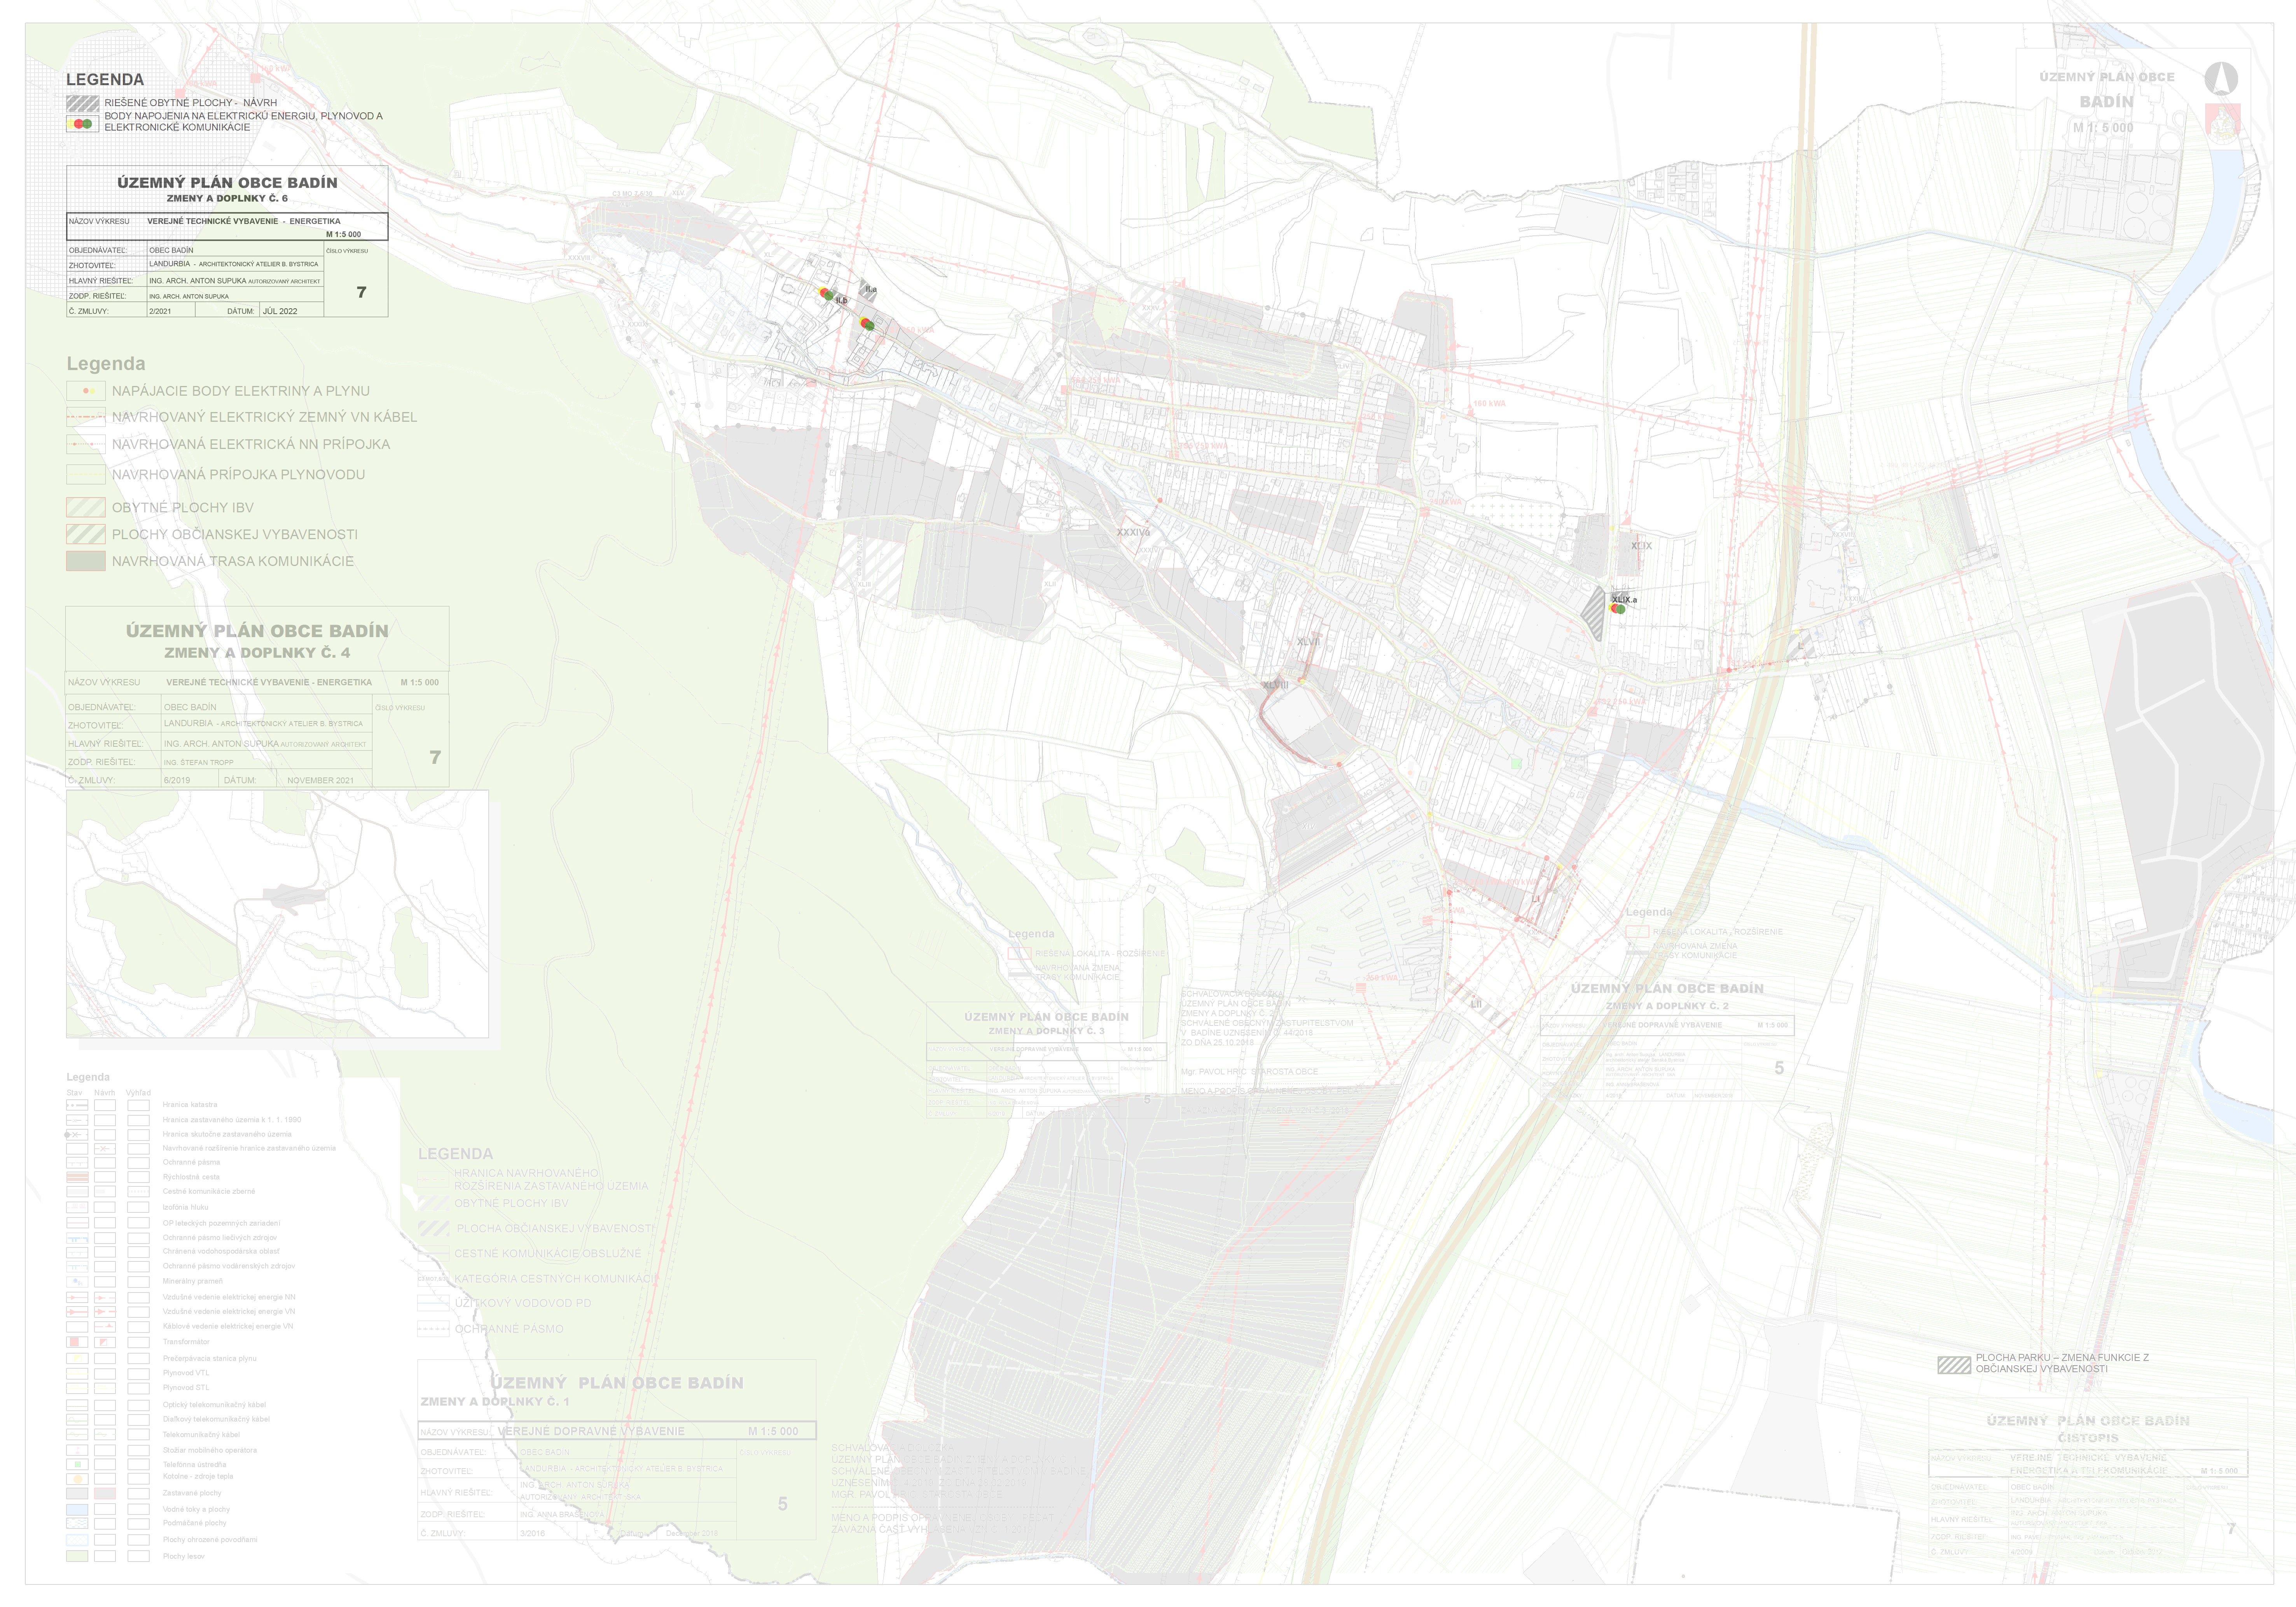Click the XLVIII locality label
2296x1607 pixels.
click(x=1275, y=685)
